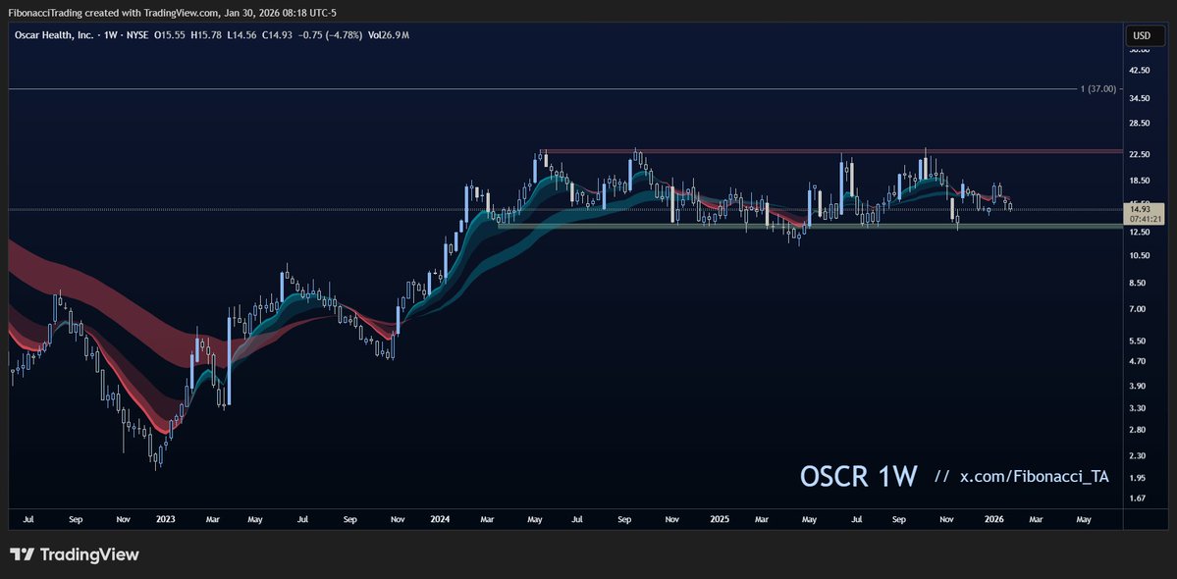Click the change value −0.75 (−4.78%)
This screenshot has height=579, width=1177.
click(x=330, y=35)
